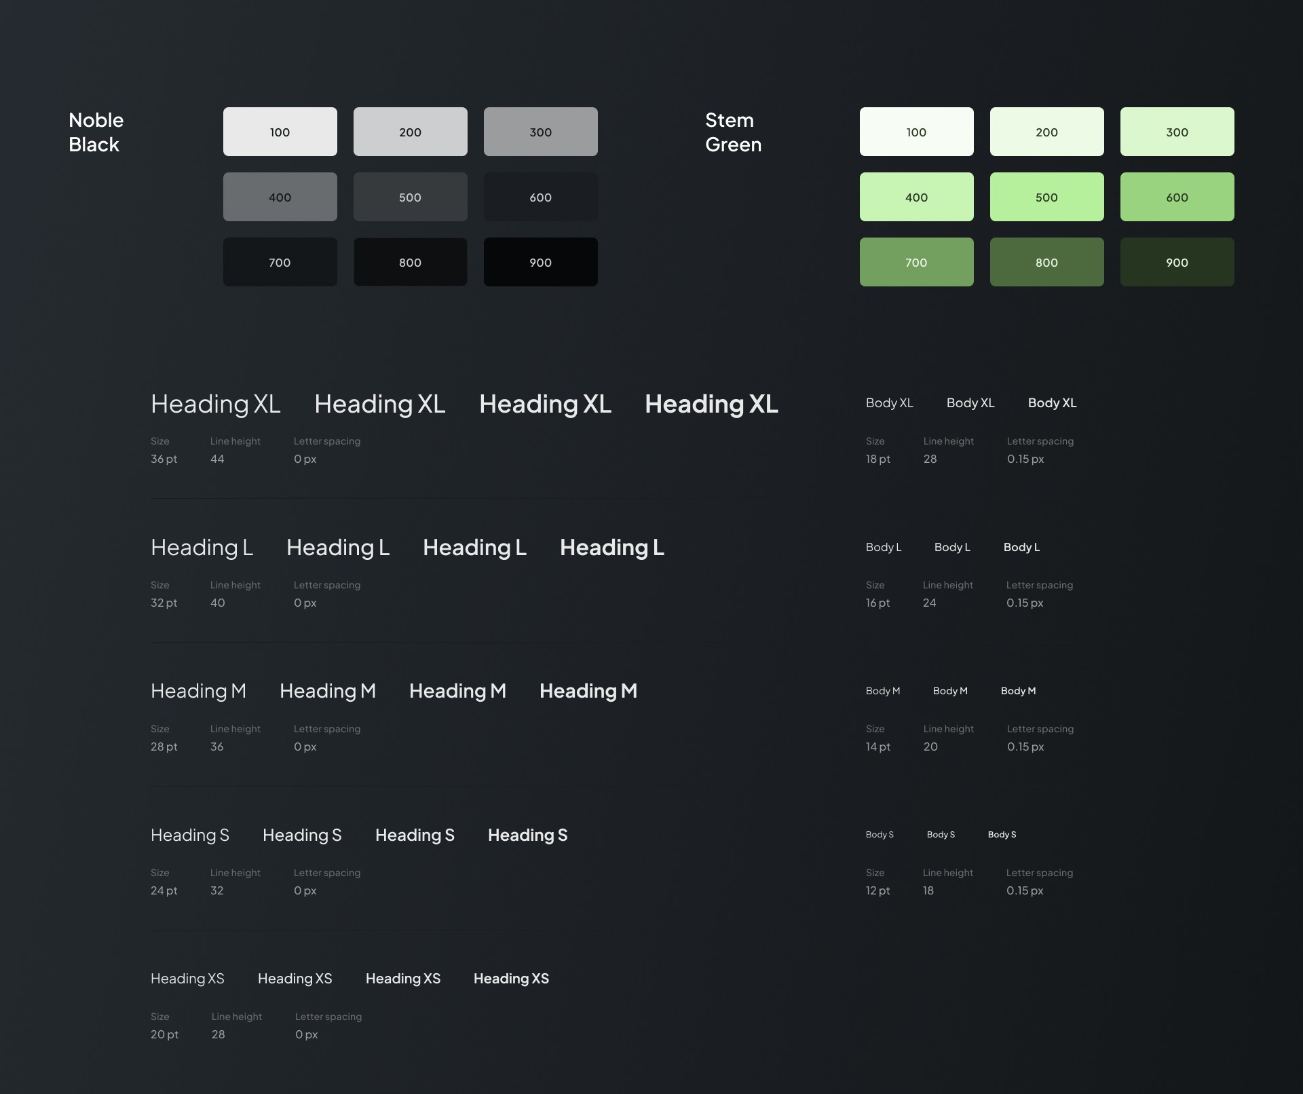Screen dimensions: 1303x1094
Task: Click the boldest "Heading L" sample
Action: click(x=612, y=548)
